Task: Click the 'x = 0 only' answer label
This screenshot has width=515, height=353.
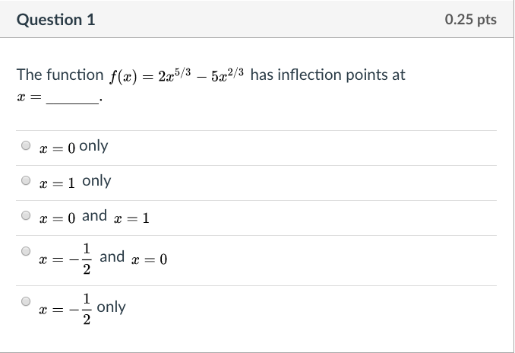Action: (74, 146)
